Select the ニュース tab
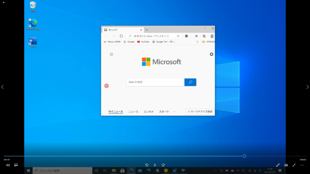 (133, 112)
